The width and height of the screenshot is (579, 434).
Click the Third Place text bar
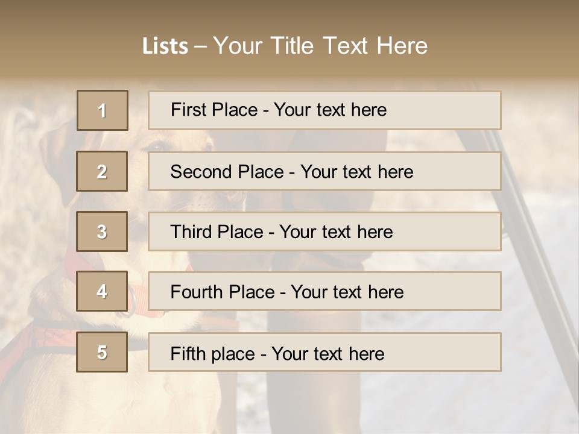[324, 231]
